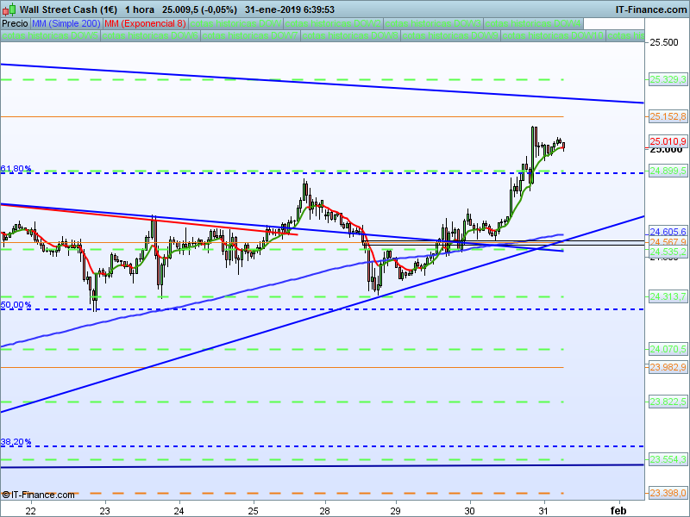The image size is (690, 517).
Task: Open the cotas historicas DOW3 label
Action: tap(433, 24)
